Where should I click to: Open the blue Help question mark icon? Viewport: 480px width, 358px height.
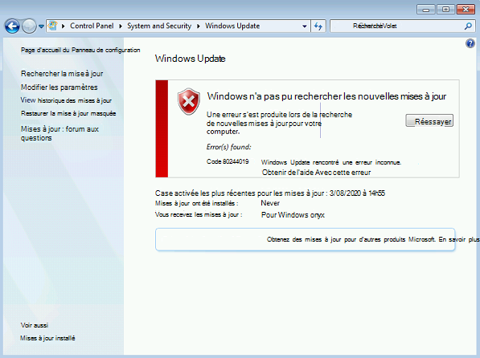tap(470, 43)
